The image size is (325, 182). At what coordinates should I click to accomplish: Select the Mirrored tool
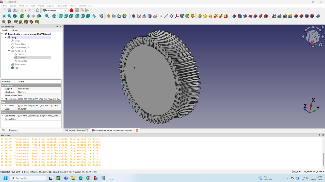pos(274,16)
